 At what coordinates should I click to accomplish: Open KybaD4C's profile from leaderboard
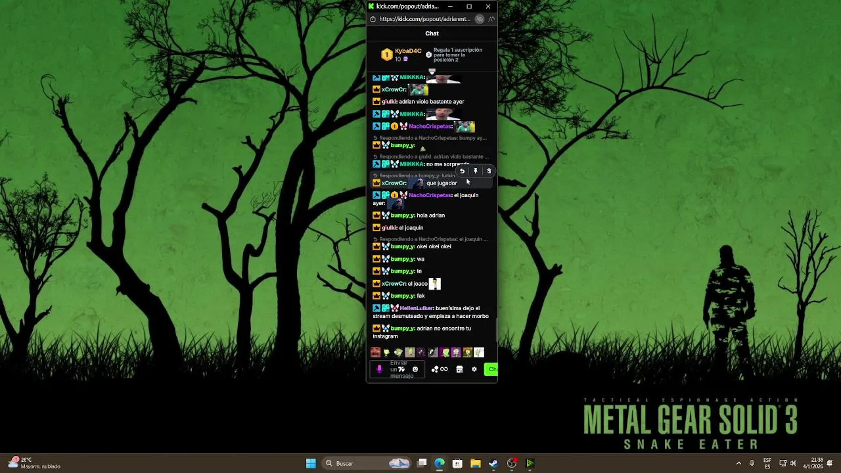[408, 51]
